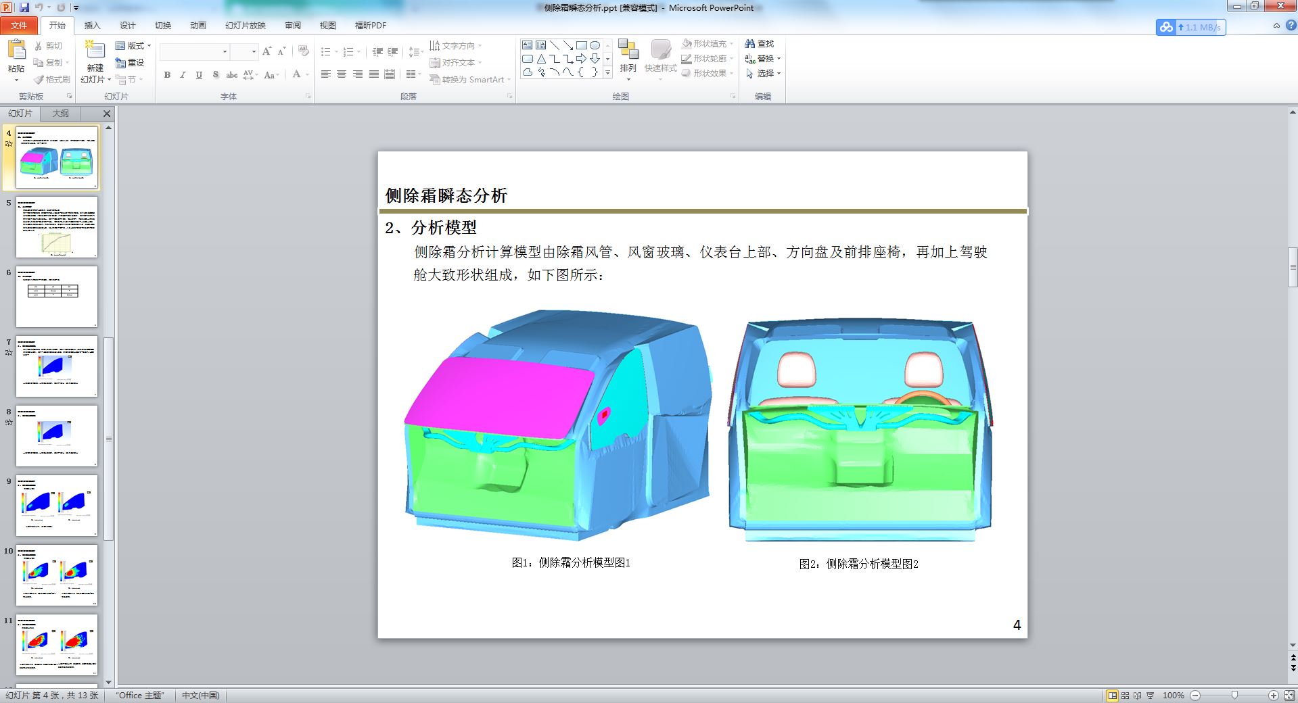Select the Rectangle shape tool
The width and height of the screenshot is (1298, 703).
point(581,45)
